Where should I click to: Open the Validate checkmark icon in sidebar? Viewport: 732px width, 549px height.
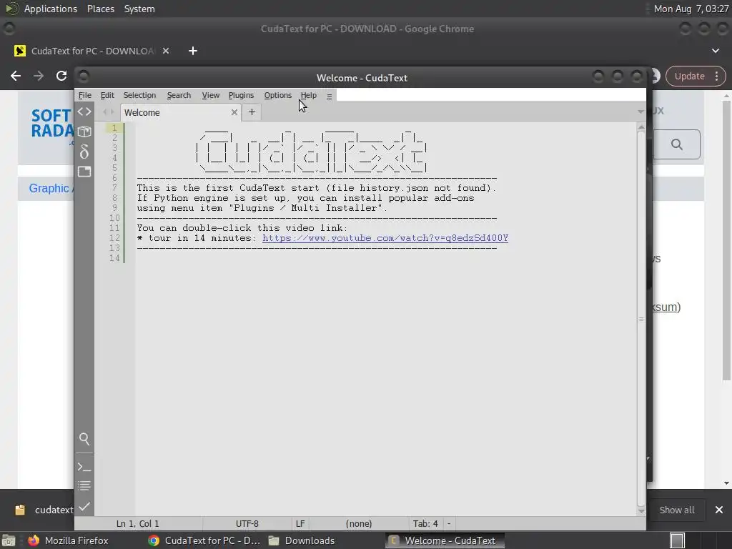(84, 507)
